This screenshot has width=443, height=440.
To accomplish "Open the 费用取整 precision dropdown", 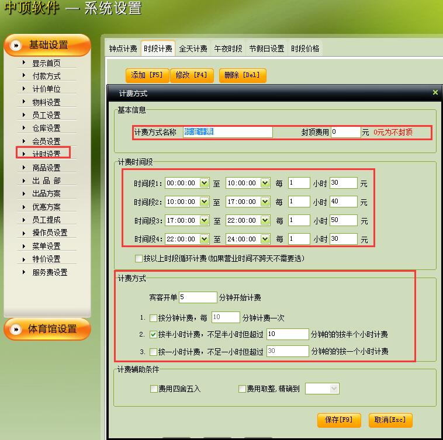I will point(334,389).
